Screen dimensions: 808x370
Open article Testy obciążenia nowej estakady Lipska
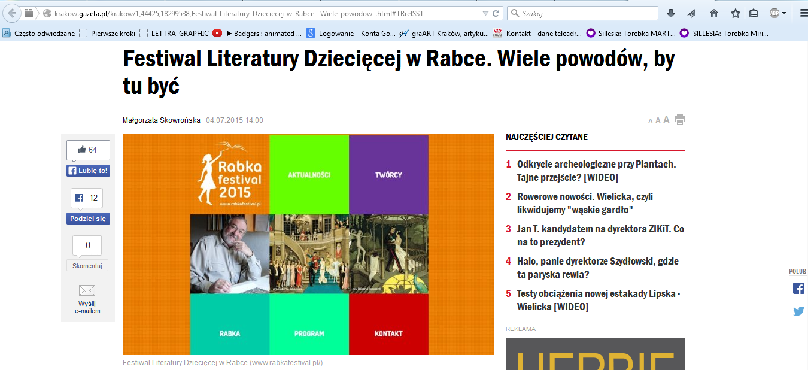[x=599, y=300]
